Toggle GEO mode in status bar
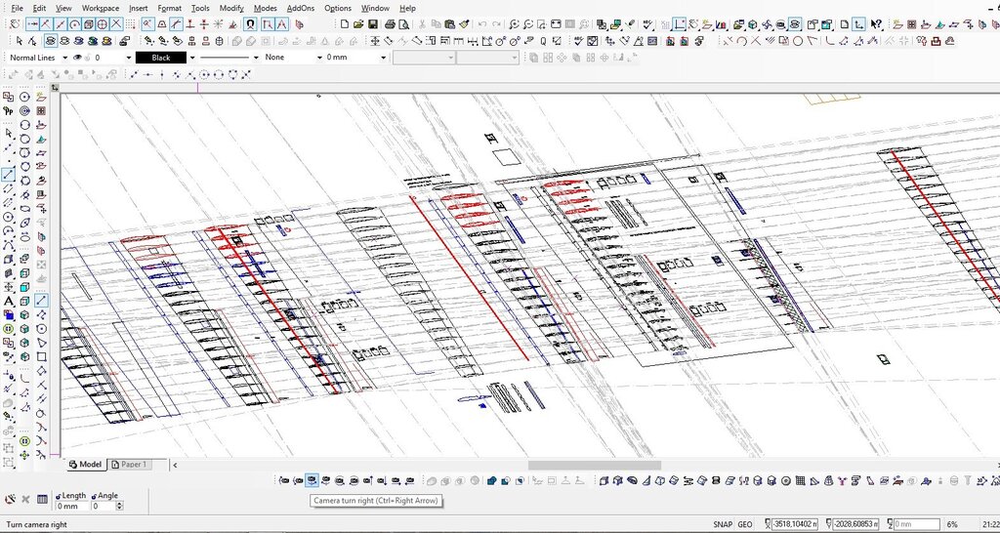The height and width of the screenshot is (533, 1000). pyautogui.click(x=745, y=525)
